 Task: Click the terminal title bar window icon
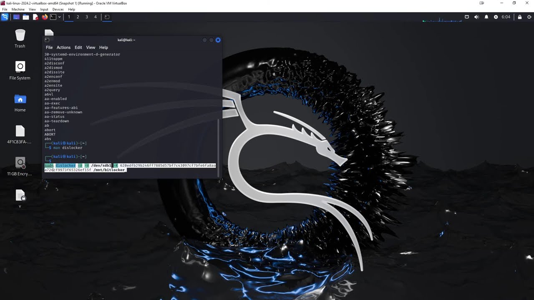click(47, 40)
